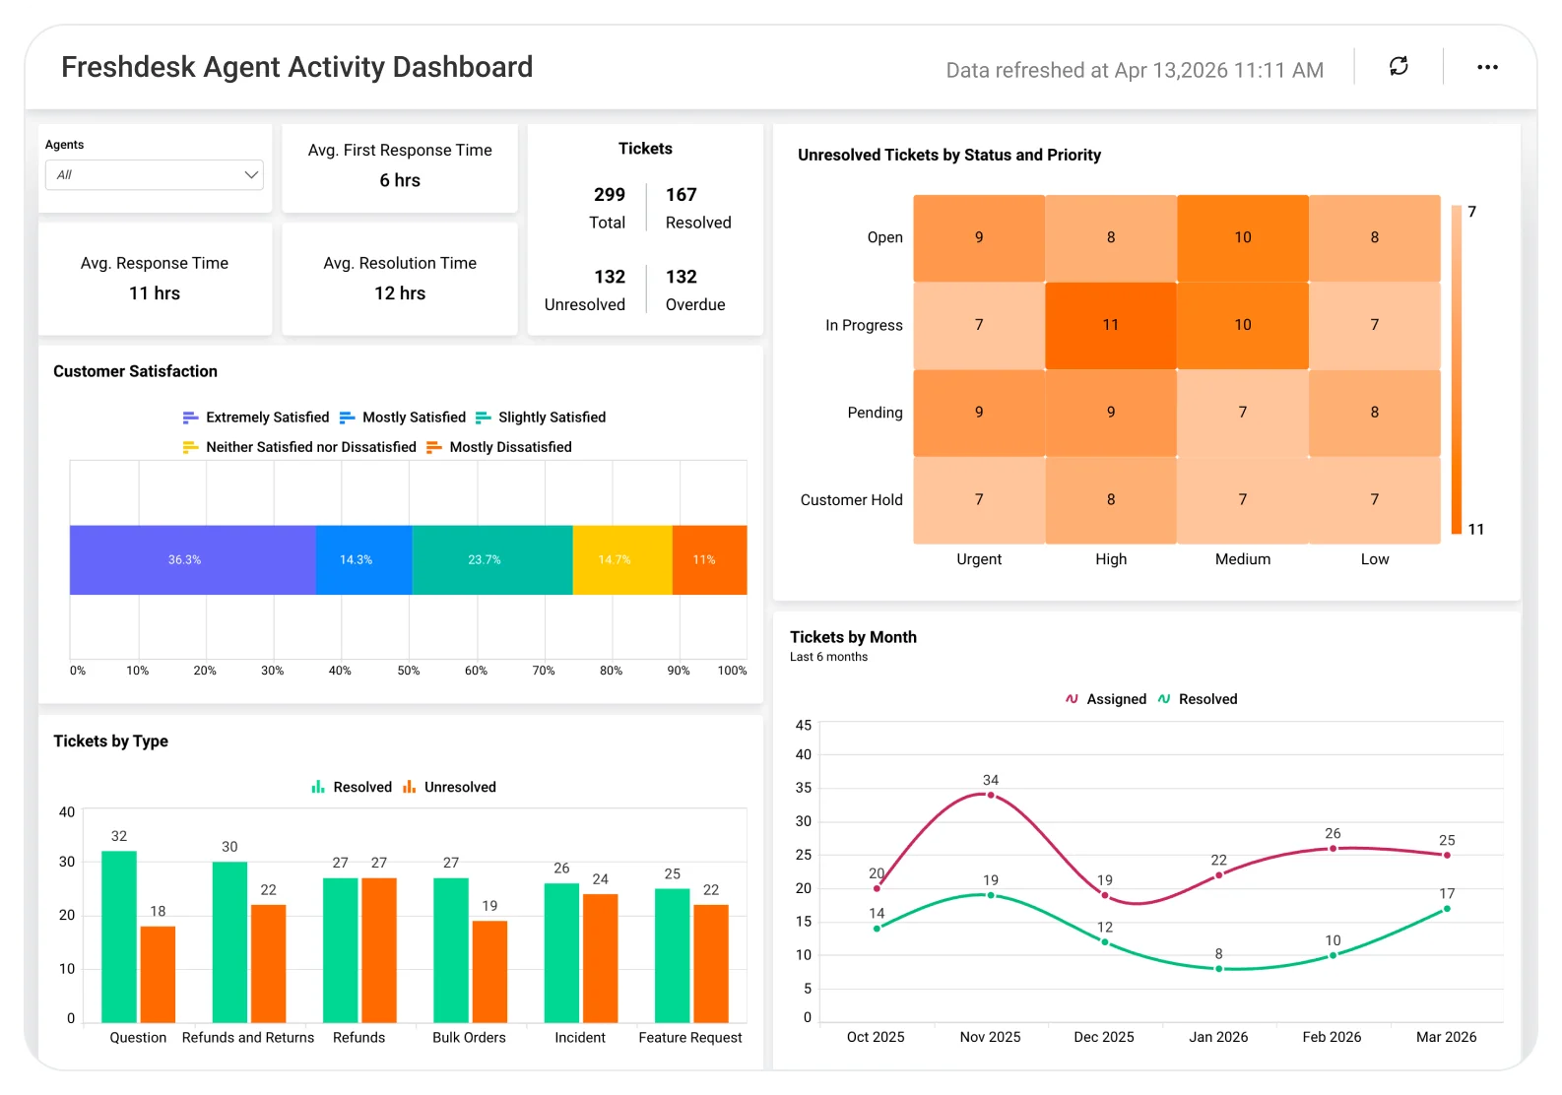Screen dimensions: 1562x1095
Task: Expand the Agents dropdown arrow
Action: tap(251, 175)
